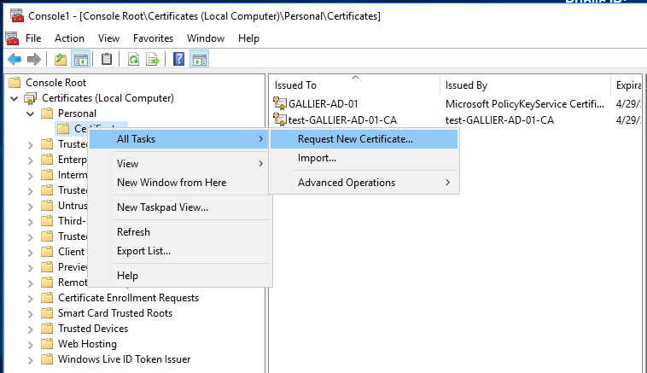647x373 pixels.
Task: Select the Console Root tree label
Action: pos(55,83)
